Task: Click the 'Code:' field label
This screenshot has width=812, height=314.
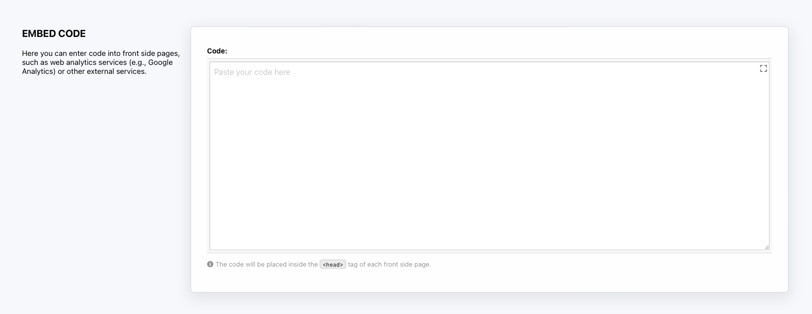Action: 217,51
